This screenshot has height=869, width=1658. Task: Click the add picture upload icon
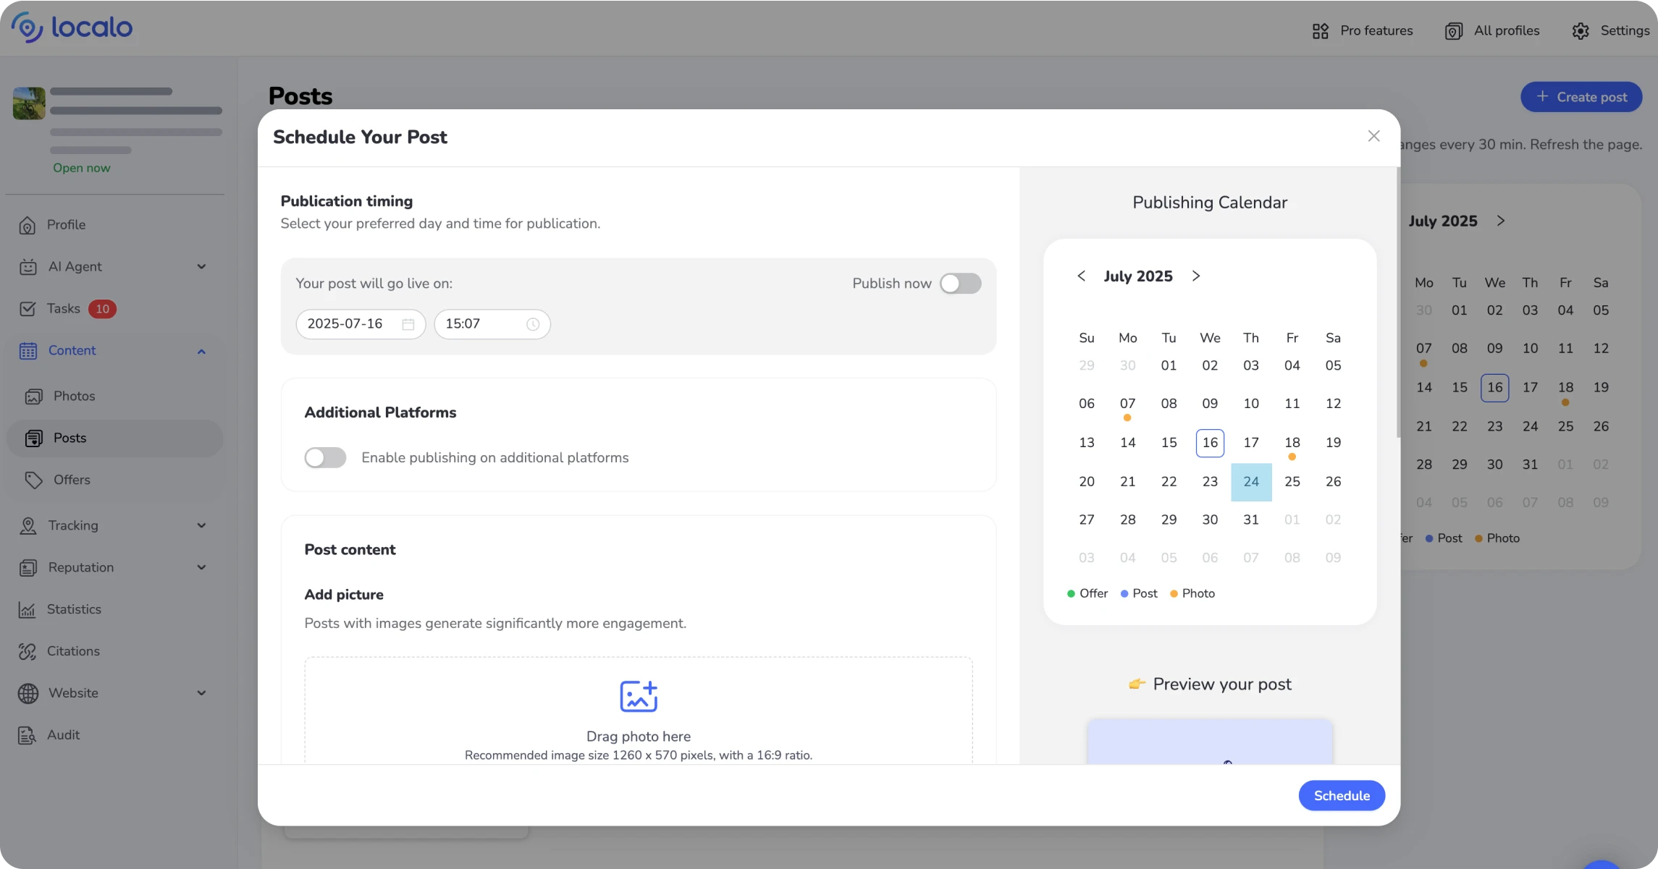[x=638, y=697]
